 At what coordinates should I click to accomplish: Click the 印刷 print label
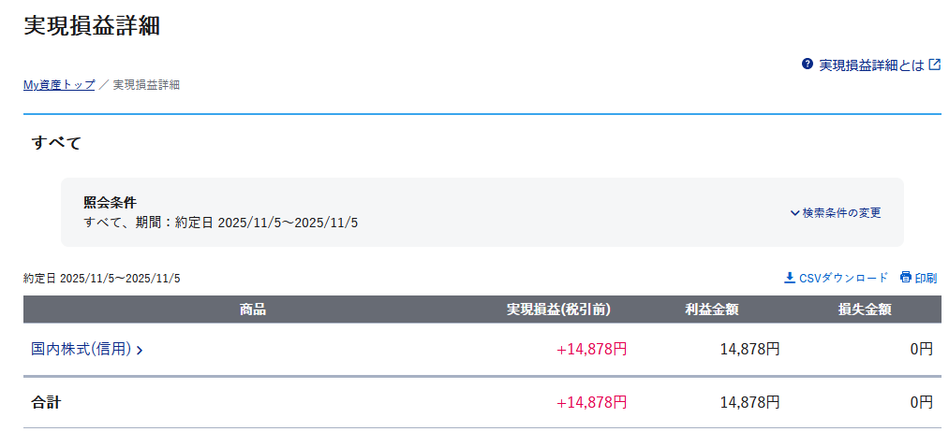tap(926, 278)
